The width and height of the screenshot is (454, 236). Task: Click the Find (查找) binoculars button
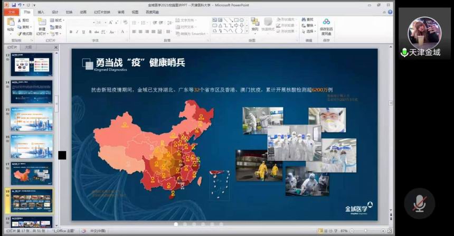308,20
